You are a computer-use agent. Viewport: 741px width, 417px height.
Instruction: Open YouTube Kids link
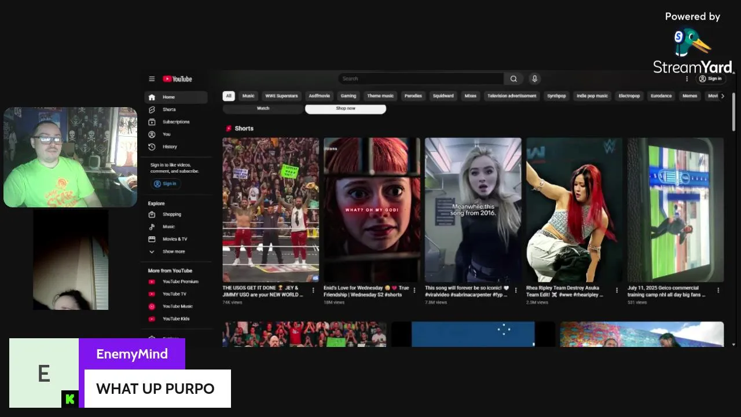(x=176, y=319)
